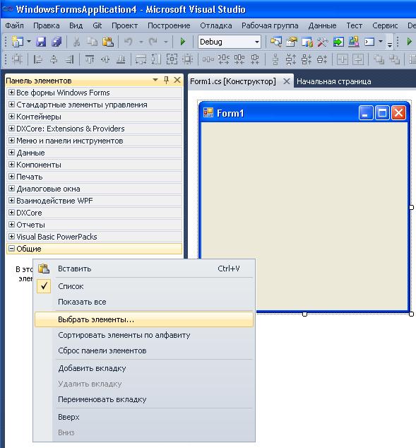This screenshot has width=416, height=448.
Task: Open the Построение menu
Action: pyautogui.click(x=169, y=25)
